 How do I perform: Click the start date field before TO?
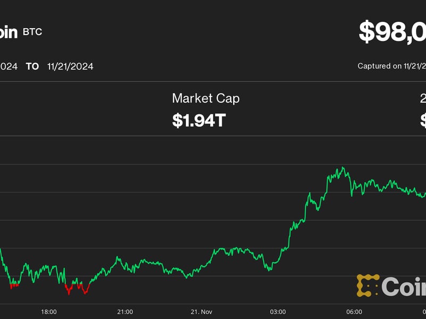click(x=9, y=66)
